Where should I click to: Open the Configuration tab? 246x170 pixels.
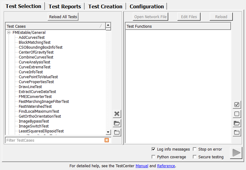point(147,6)
